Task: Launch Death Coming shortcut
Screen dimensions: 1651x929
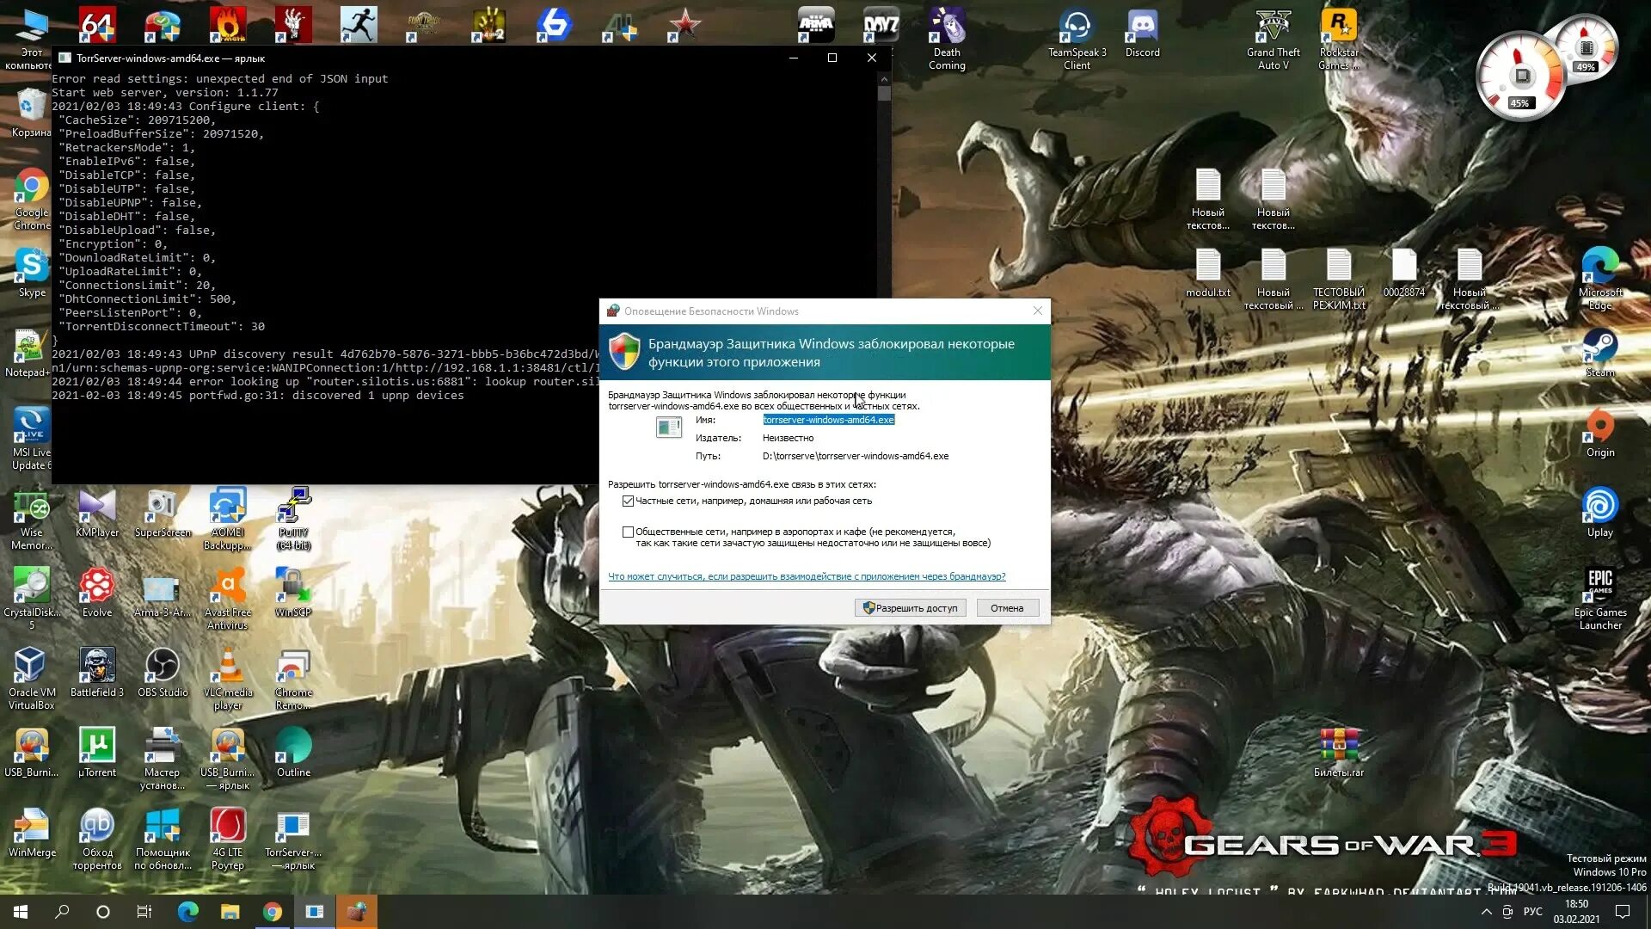Action: click(947, 40)
